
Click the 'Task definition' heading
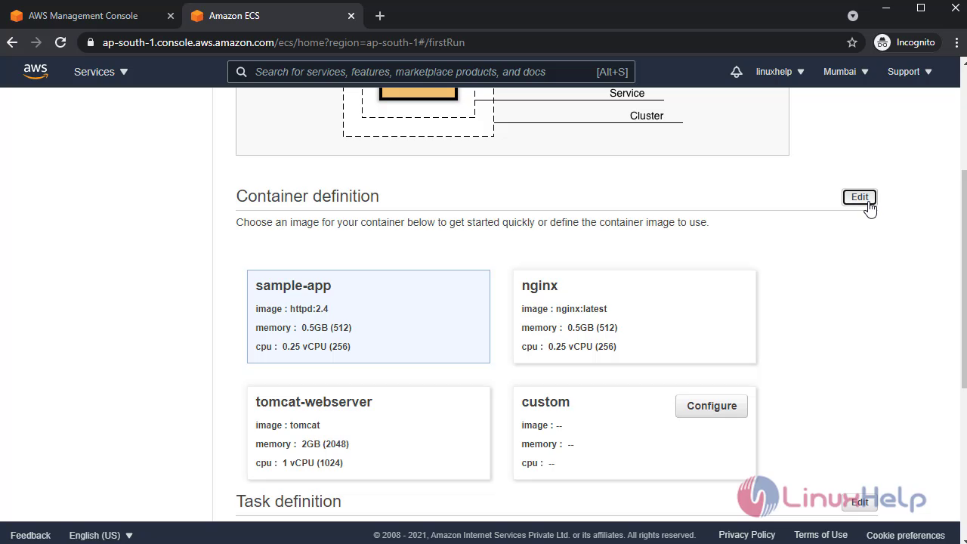pyautogui.click(x=289, y=502)
